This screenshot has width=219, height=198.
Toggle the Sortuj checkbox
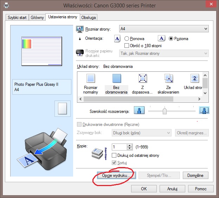click(x=114, y=162)
